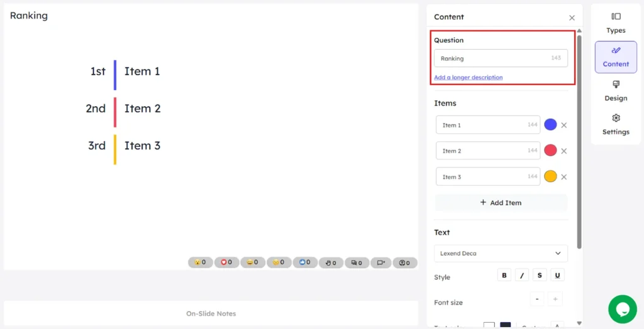The image size is (644, 329).
Task: Toggle underline text style
Action: (557, 275)
